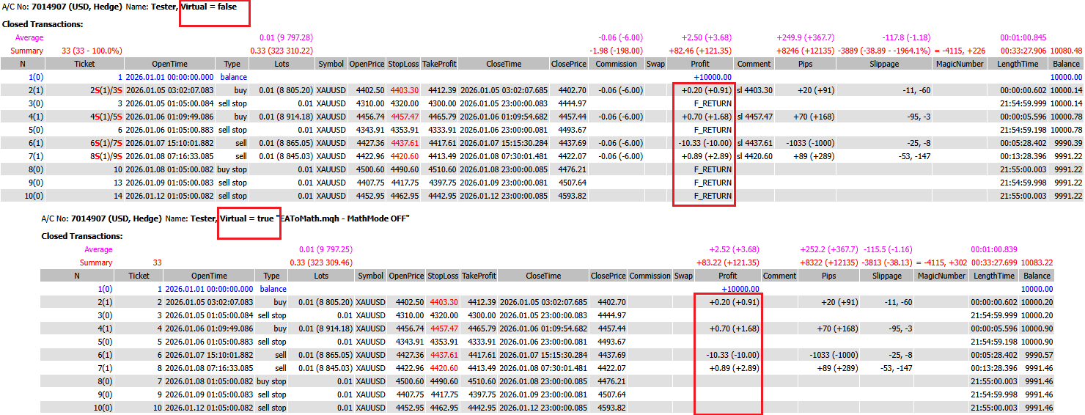Image resolution: width=1085 pixels, height=415 pixels.
Task: Click 'ClosePrice' header in Virtual = true table
Action: tap(608, 276)
